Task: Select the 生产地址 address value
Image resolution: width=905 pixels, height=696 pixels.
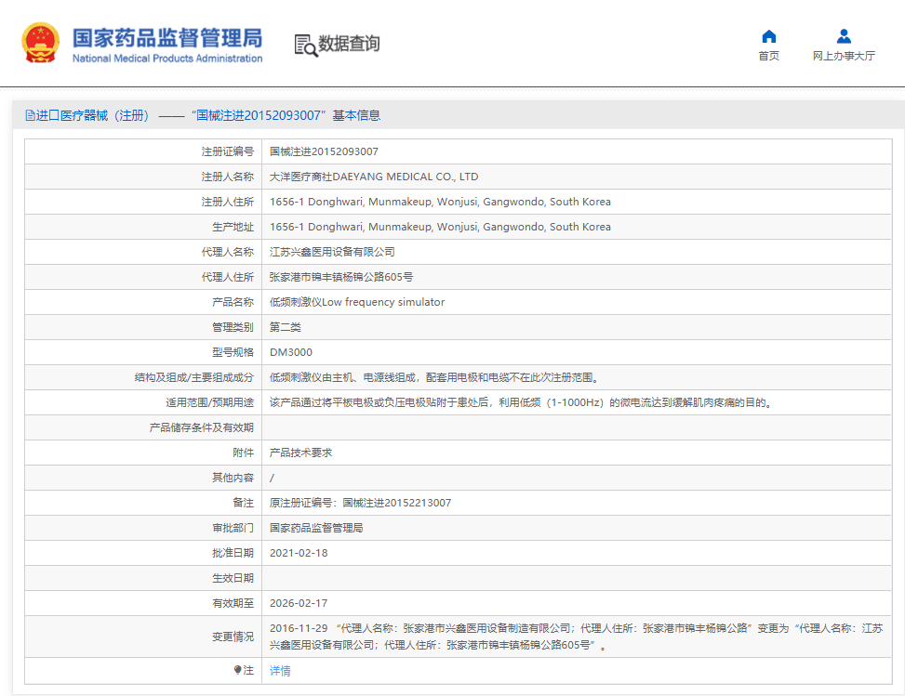Action: (440, 227)
